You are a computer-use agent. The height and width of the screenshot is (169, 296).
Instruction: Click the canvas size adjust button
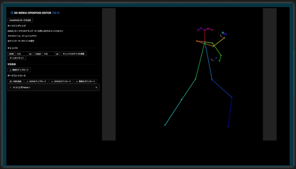[x=74, y=54]
